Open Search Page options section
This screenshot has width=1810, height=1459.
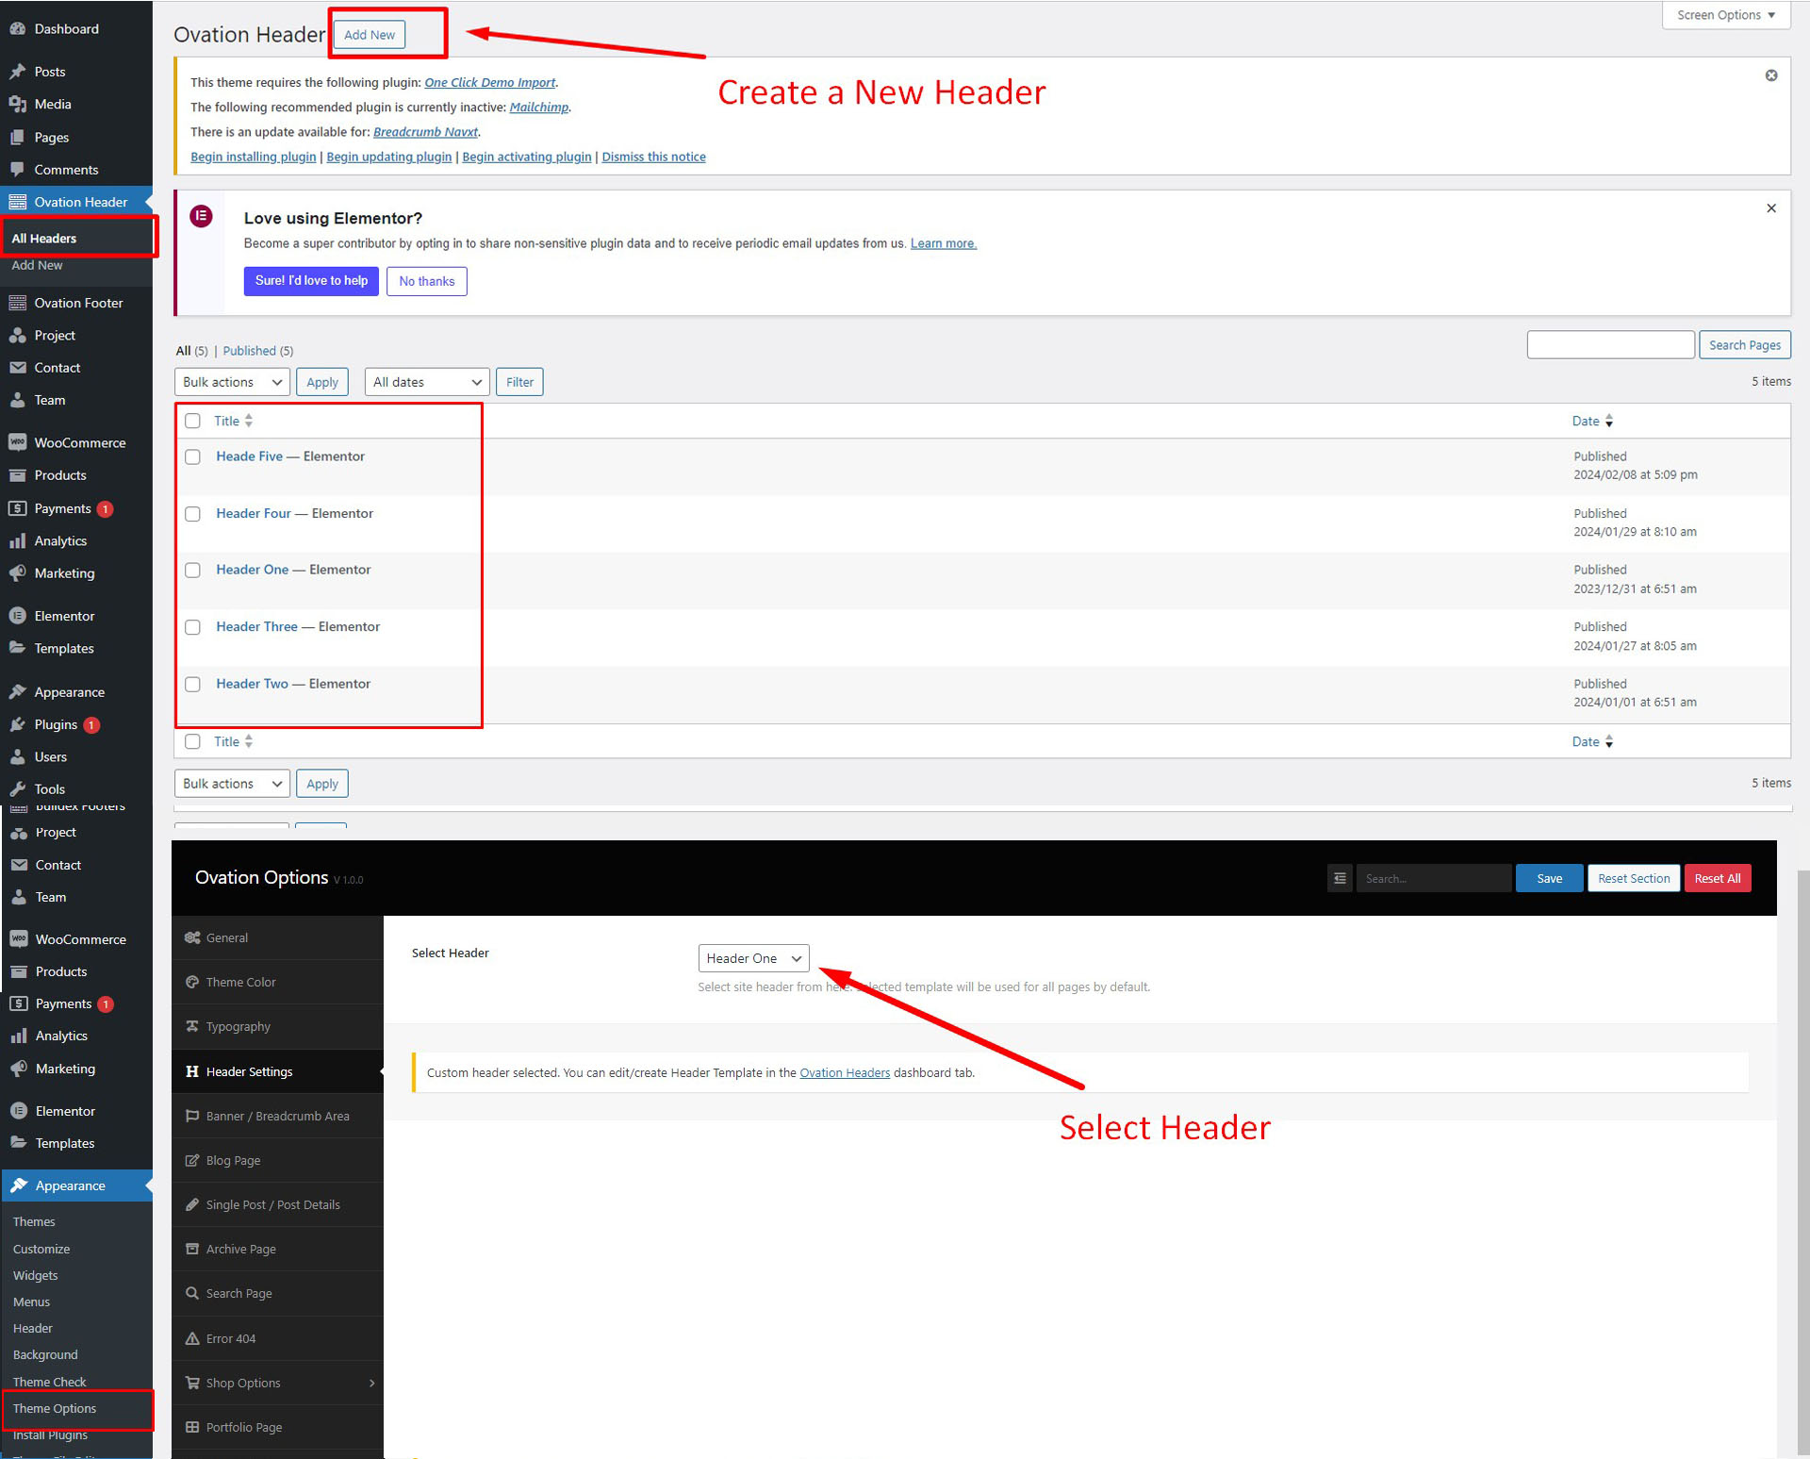[x=277, y=1293]
